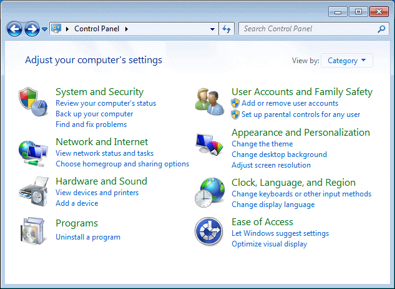Select Set up parental controls for any user
Viewport: 395px width, 289px height.
click(x=301, y=114)
